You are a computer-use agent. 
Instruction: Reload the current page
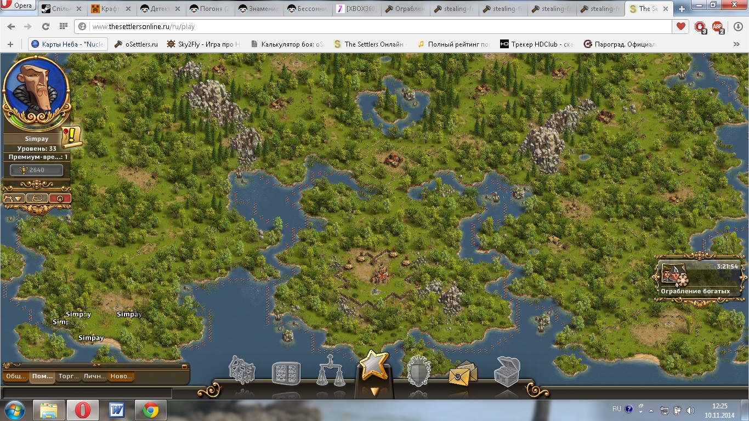[46, 26]
